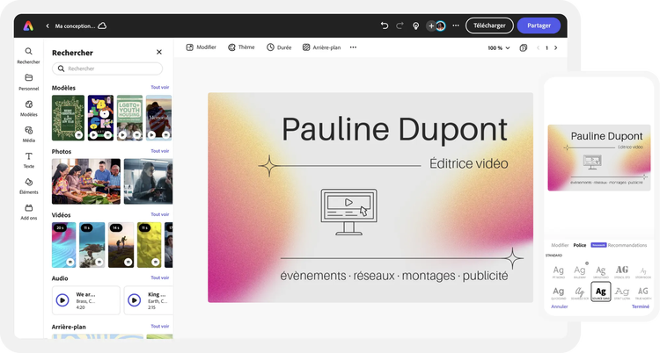Open the Add ons sidebar section
This screenshot has width=660, height=353.
click(29, 212)
